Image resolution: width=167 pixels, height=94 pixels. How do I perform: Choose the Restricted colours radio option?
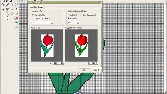(68, 19)
